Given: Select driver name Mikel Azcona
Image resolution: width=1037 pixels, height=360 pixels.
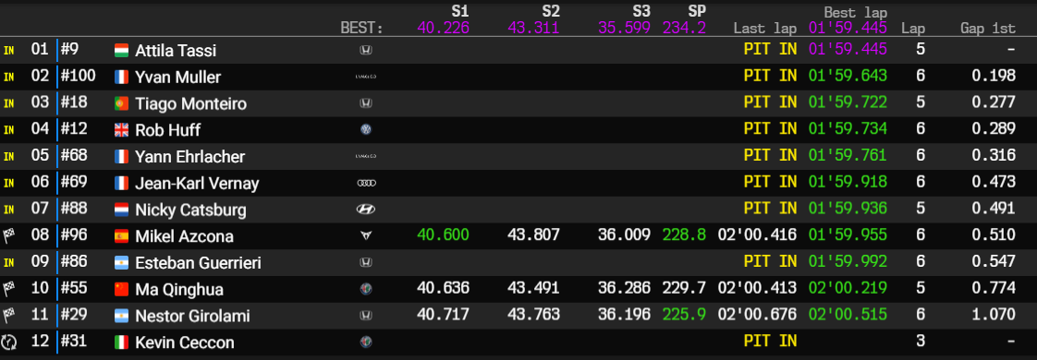Looking at the screenshot, I should [184, 236].
